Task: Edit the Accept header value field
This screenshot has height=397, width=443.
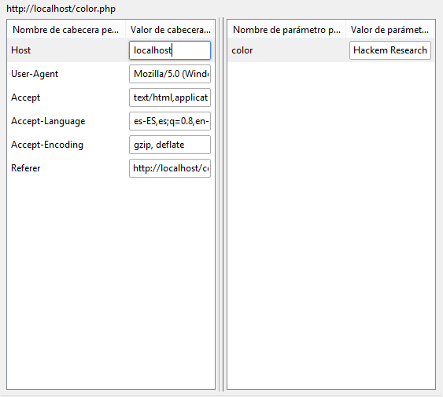Action: (170, 97)
